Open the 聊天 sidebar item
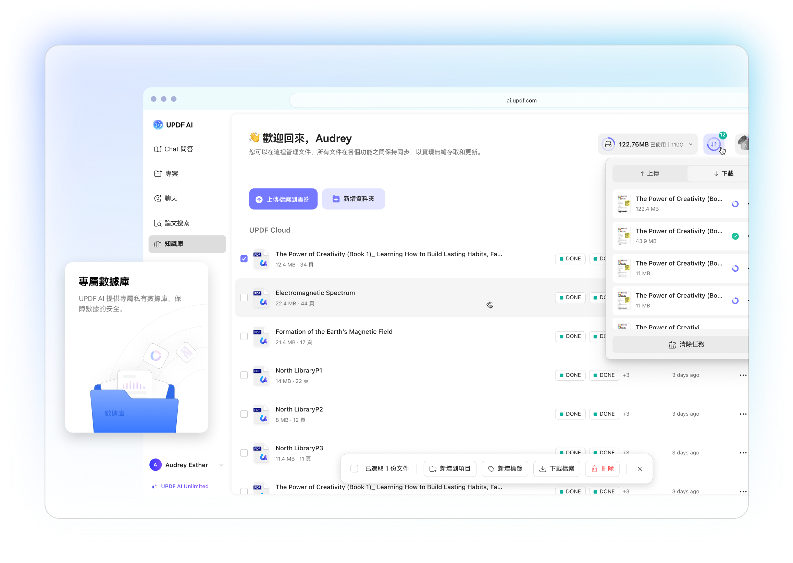This screenshot has width=793, height=563. click(x=166, y=198)
